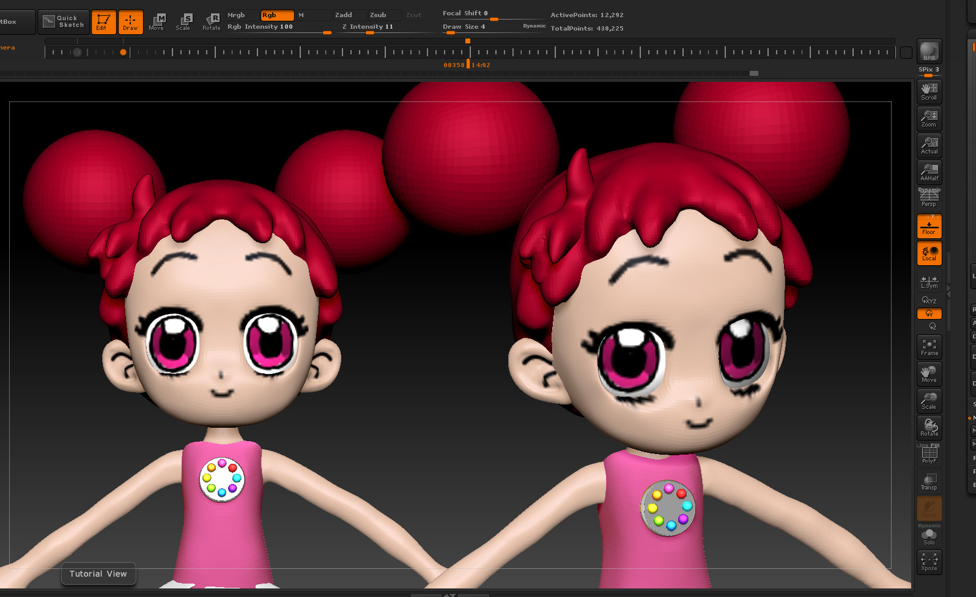This screenshot has width=976, height=597.
Task: Click the Actual size icon
Action: click(929, 145)
